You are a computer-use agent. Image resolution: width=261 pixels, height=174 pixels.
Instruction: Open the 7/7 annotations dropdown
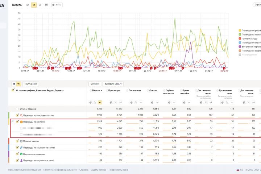point(57,5)
